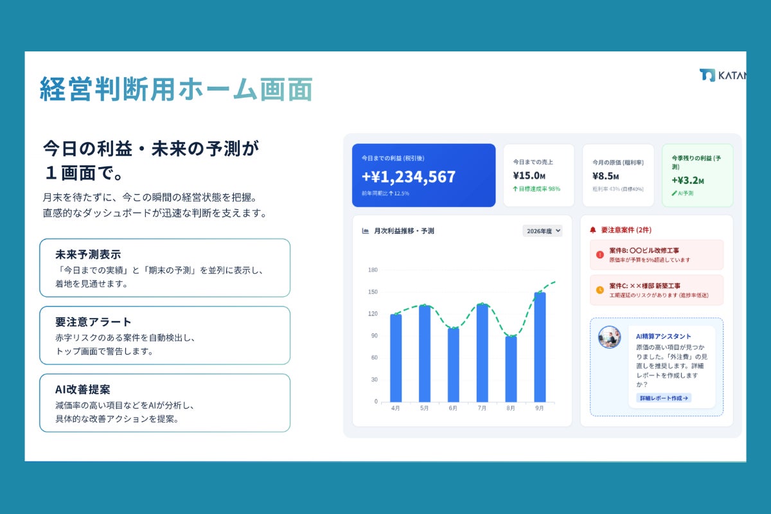771x514 pixels.
Task: Click the 6月 bar in the chart
Action: coord(454,364)
